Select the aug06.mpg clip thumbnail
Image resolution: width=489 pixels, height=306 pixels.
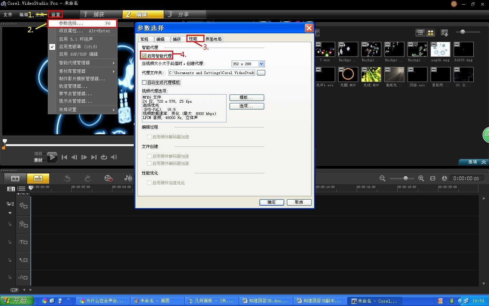click(440, 49)
